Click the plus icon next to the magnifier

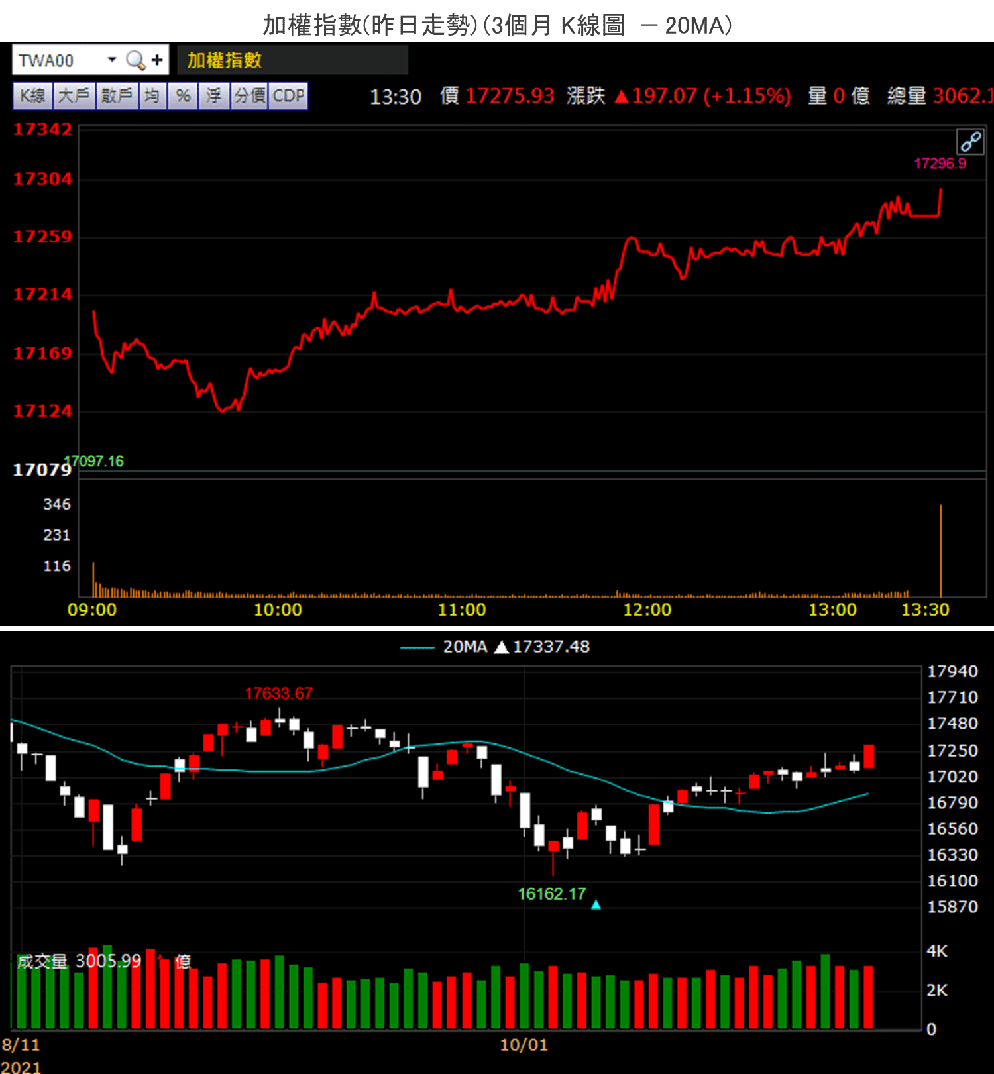point(157,60)
